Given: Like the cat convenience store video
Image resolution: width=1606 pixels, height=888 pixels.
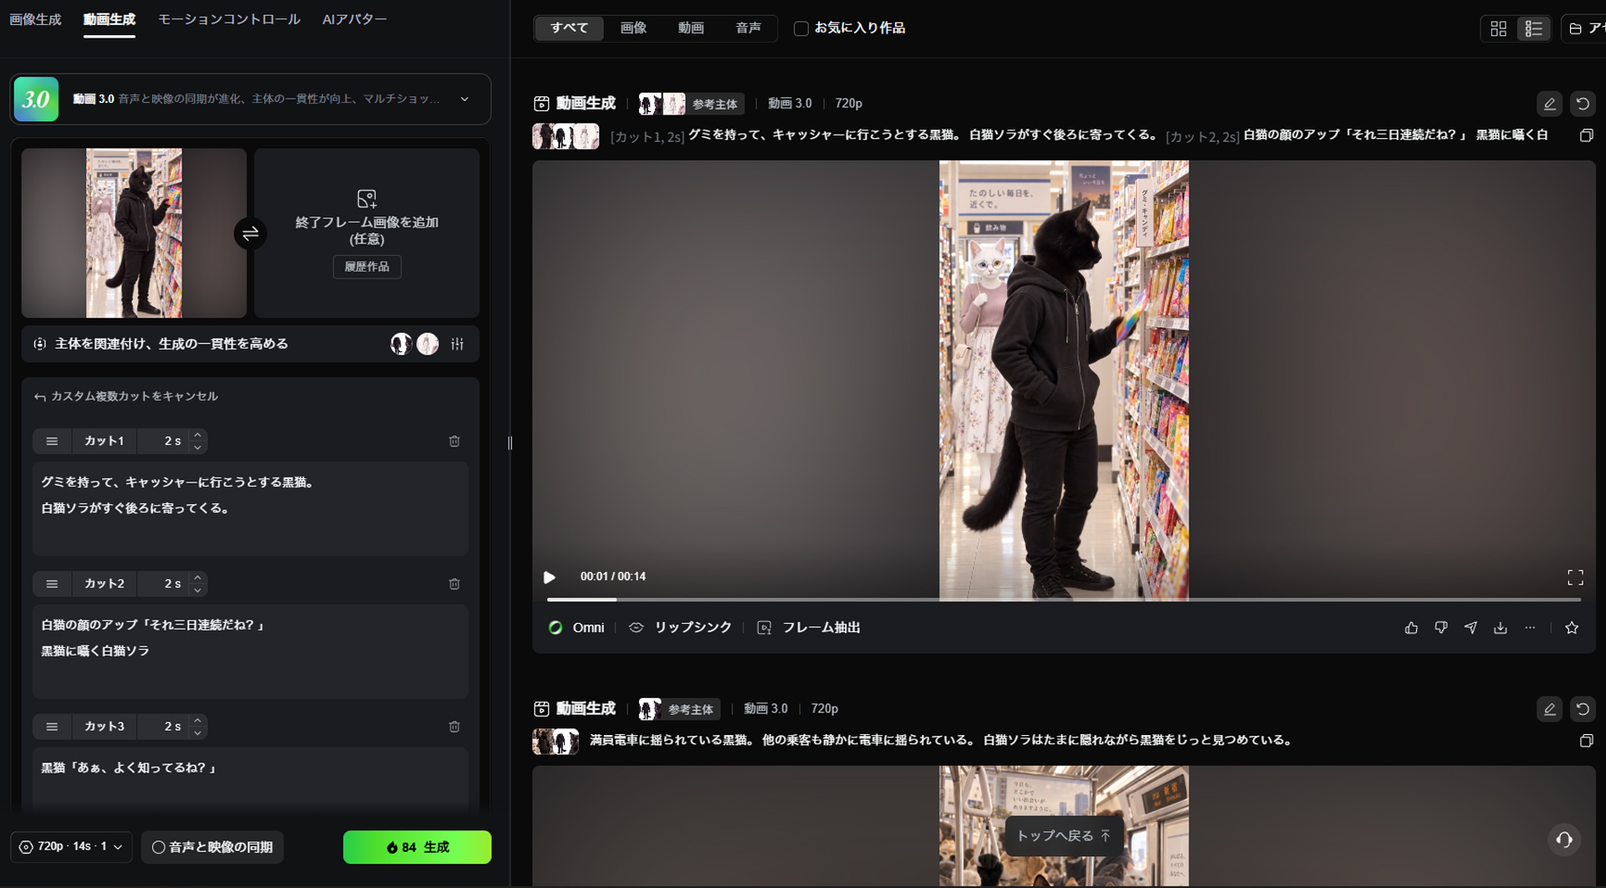Looking at the screenshot, I should click(1411, 628).
